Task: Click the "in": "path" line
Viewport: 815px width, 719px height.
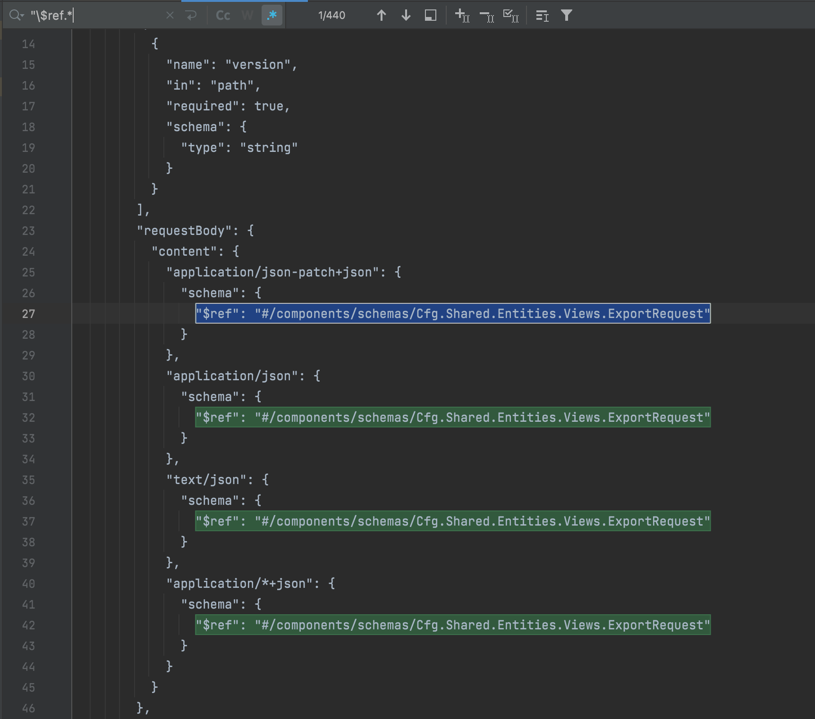Action: pos(213,85)
